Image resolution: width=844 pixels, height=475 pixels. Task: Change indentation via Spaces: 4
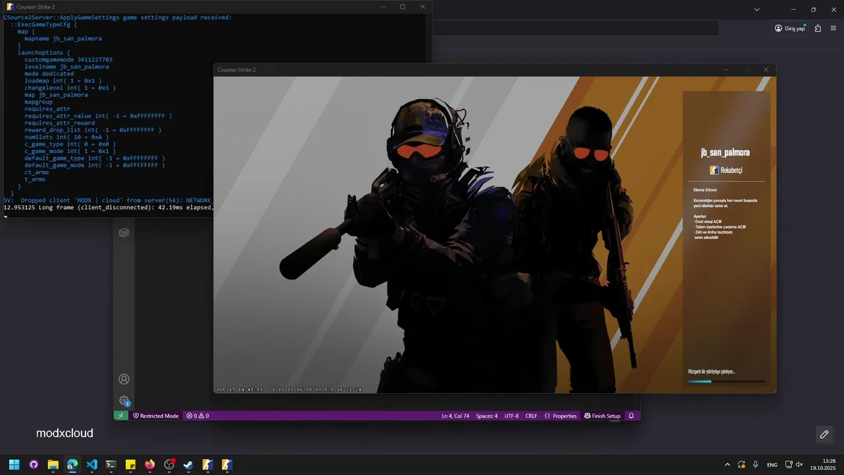[487, 416]
